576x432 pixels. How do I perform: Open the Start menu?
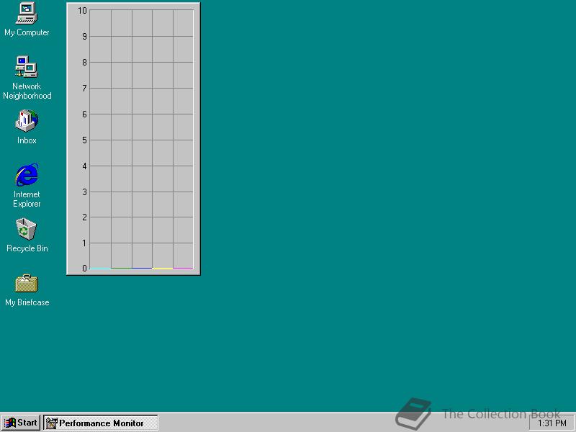click(x=21, y=423)
